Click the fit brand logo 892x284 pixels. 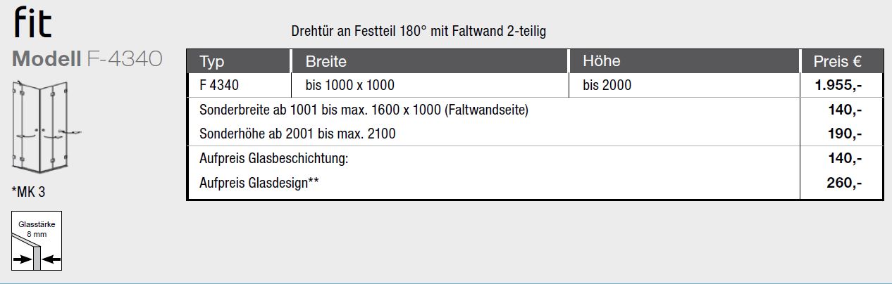33,22
